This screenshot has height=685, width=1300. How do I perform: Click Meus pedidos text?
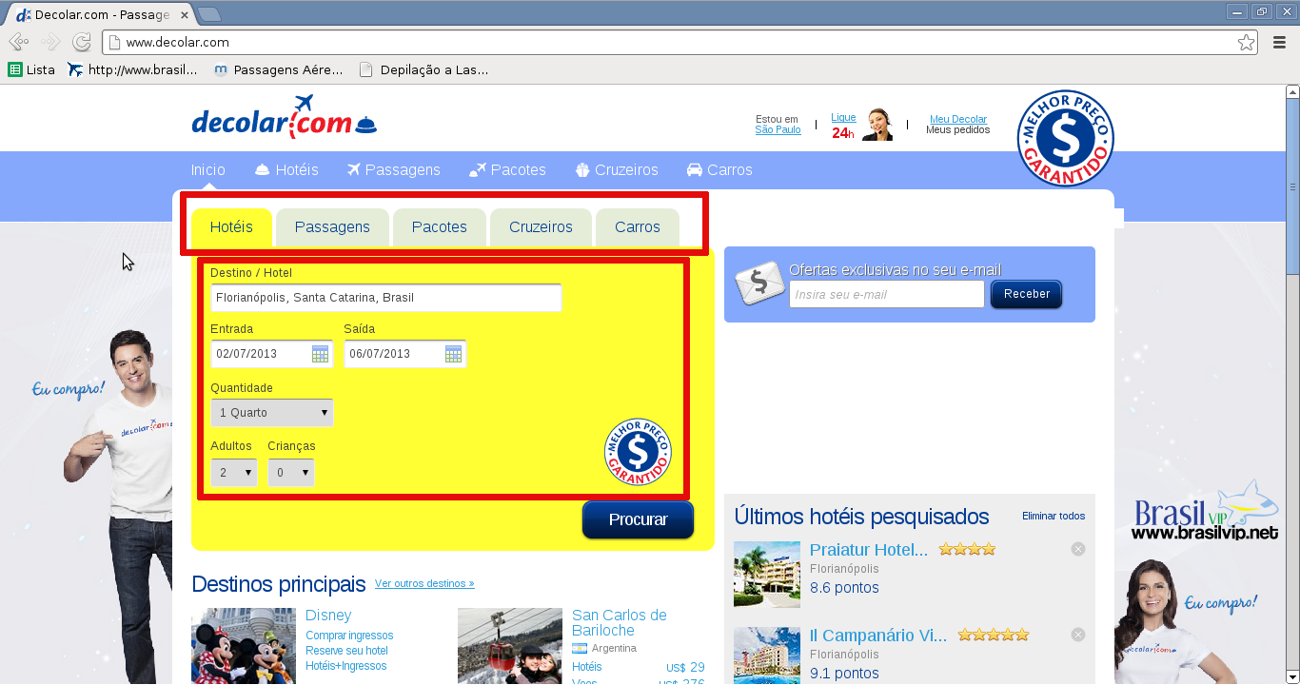tap(958, 129)
